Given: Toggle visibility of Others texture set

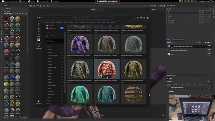Looking at the screenshot, I should click(167, 15).
